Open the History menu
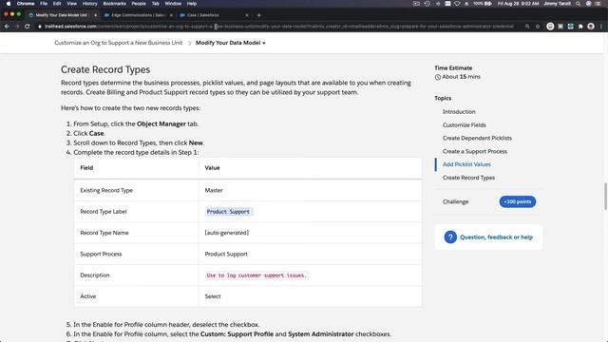This screenshot has width=608, height=342. click(89, 4)
